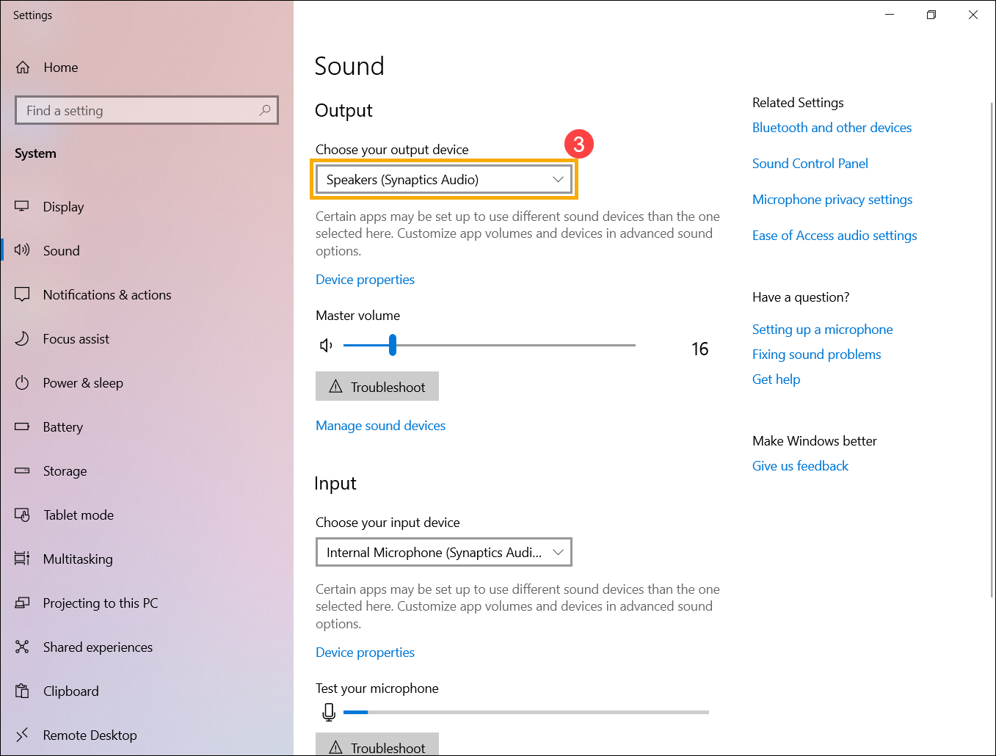Image resolution: width=996 pixels, height=756 pixels.
Task: Open the input device dropdown
Action: (444, 553)
